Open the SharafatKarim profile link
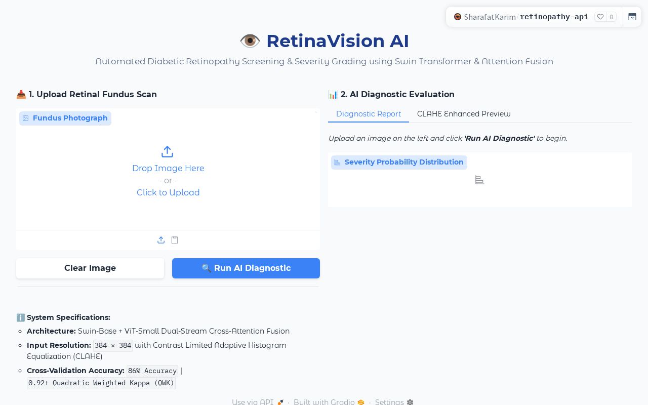Screen dimensions: 648x405 click(490, 17)
